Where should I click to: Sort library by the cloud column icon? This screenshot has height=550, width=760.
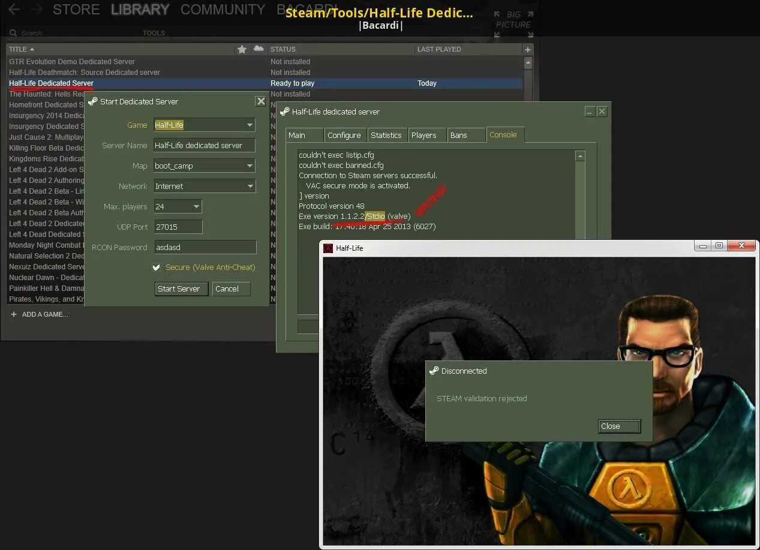pyautogui.click(x=259, y=49)
